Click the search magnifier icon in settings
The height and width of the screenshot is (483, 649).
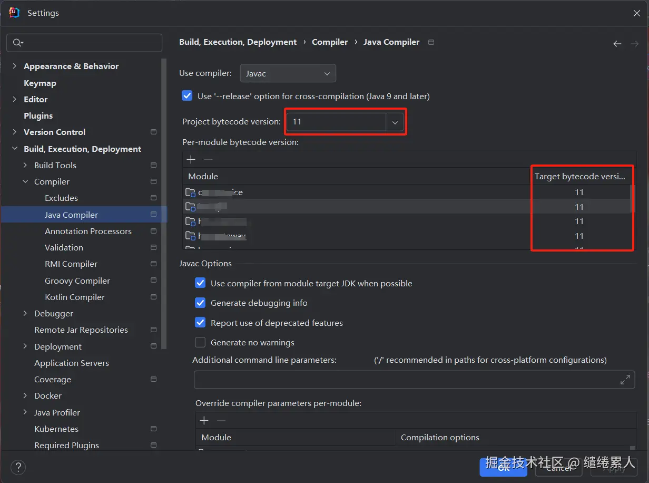tap(17, 43)
